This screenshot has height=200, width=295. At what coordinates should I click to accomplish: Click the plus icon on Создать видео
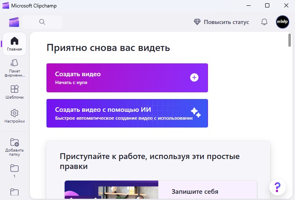point(194,77)
